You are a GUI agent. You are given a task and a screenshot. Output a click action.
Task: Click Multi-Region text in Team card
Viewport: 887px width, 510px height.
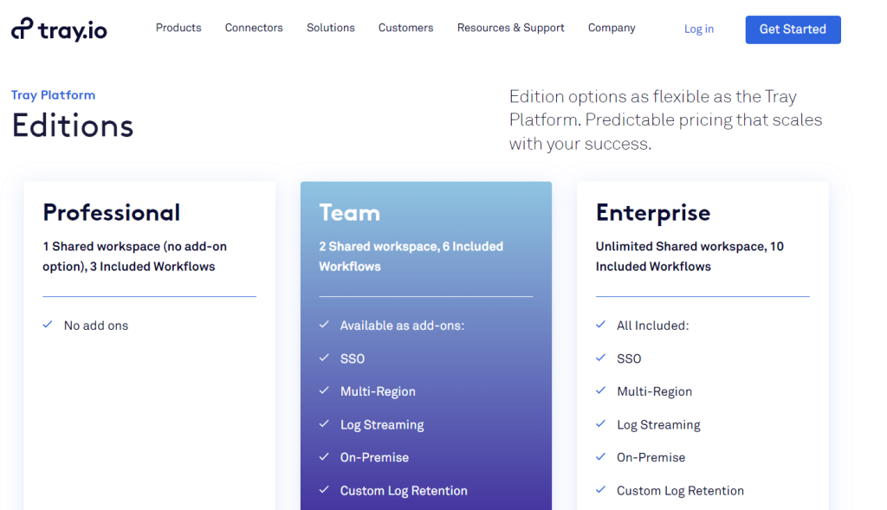click(378, 392)
